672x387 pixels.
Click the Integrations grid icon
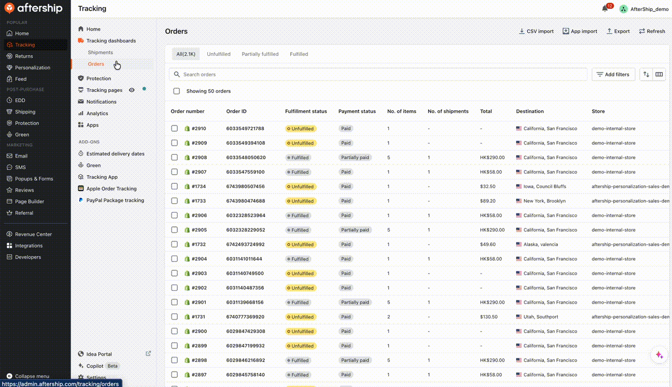10,246
